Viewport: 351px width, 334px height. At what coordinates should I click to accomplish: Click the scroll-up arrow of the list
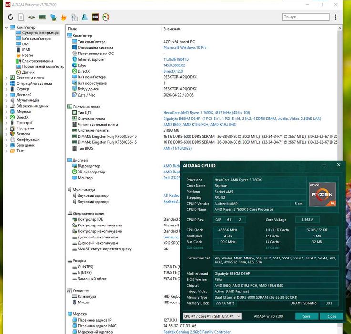340,28
